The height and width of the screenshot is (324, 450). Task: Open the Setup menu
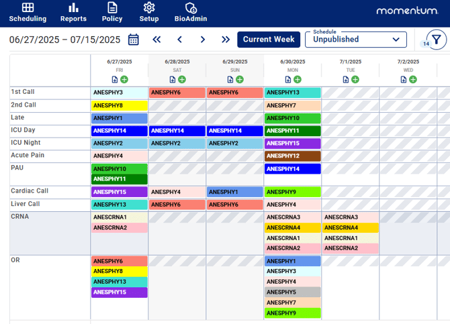(x=149, y=12)
